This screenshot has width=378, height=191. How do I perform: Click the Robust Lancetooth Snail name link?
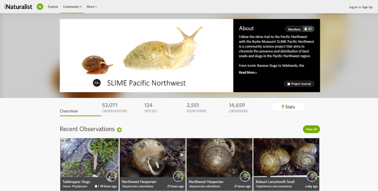click(x=275, y=182)
